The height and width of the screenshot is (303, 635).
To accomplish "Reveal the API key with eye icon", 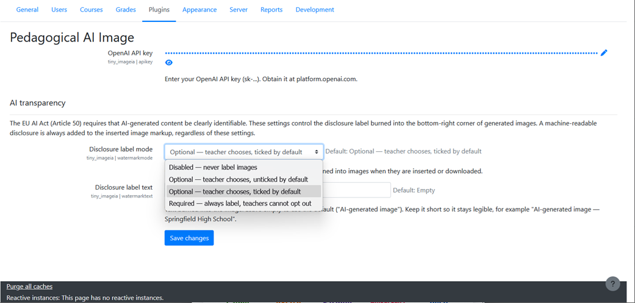I will point(169,63).
